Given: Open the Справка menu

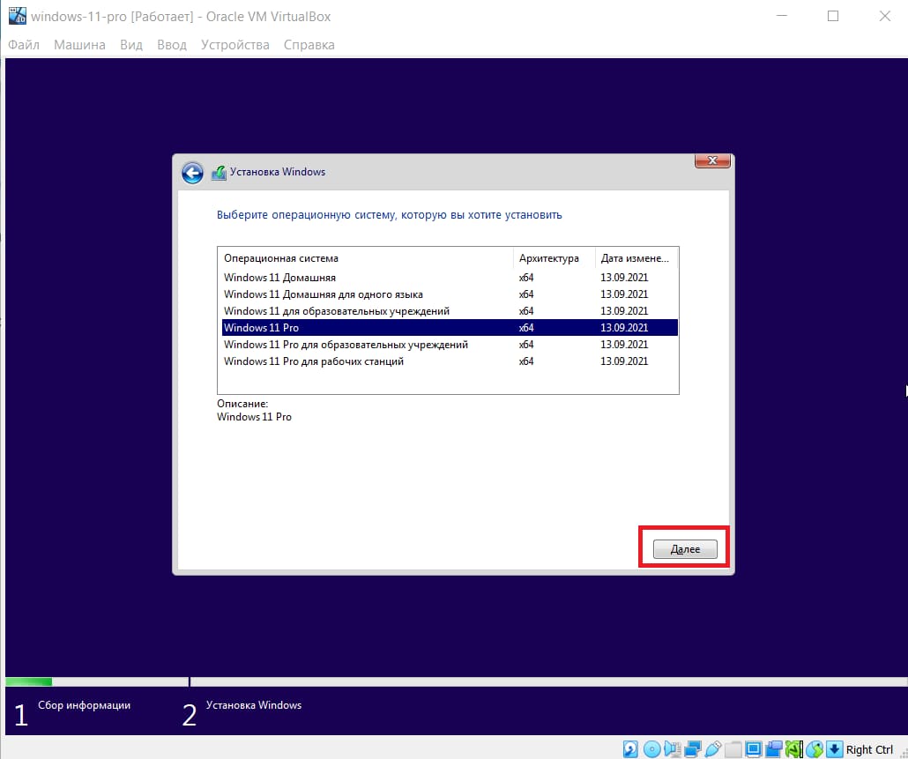Looking at the screenshot, I should point(309,45).
